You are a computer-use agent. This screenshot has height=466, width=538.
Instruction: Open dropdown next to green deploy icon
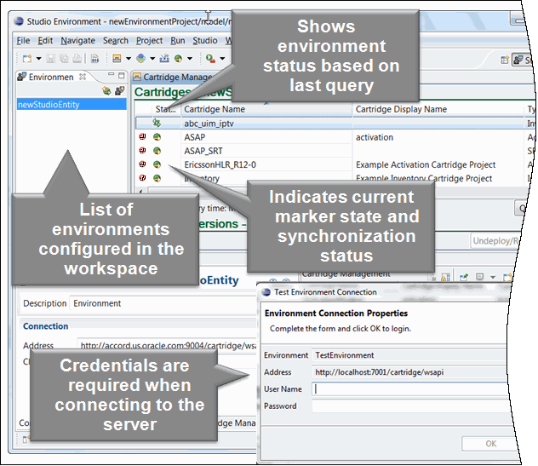[x=190, y=59]
